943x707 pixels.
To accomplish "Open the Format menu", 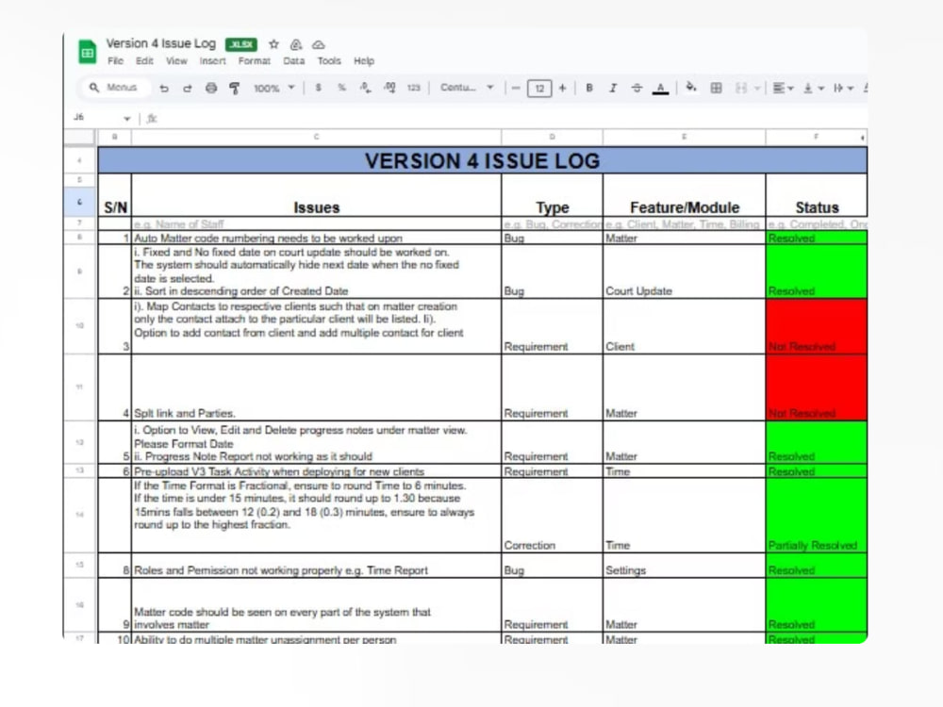I will click(x=255, y=60).
